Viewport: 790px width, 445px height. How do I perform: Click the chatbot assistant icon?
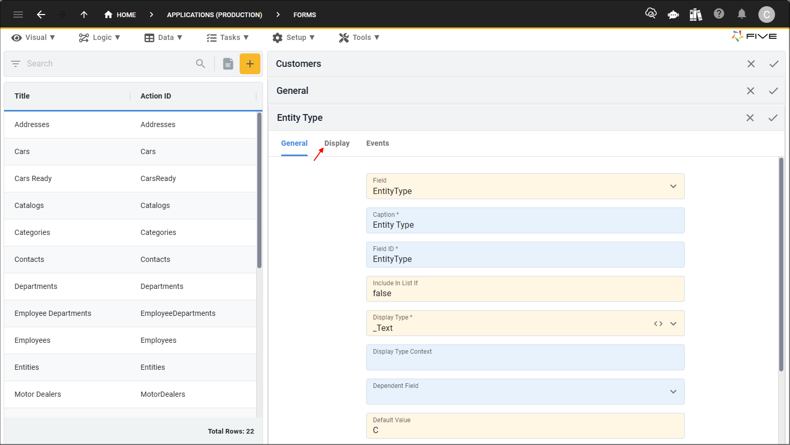pyautogui.click(x=673, y=15)
